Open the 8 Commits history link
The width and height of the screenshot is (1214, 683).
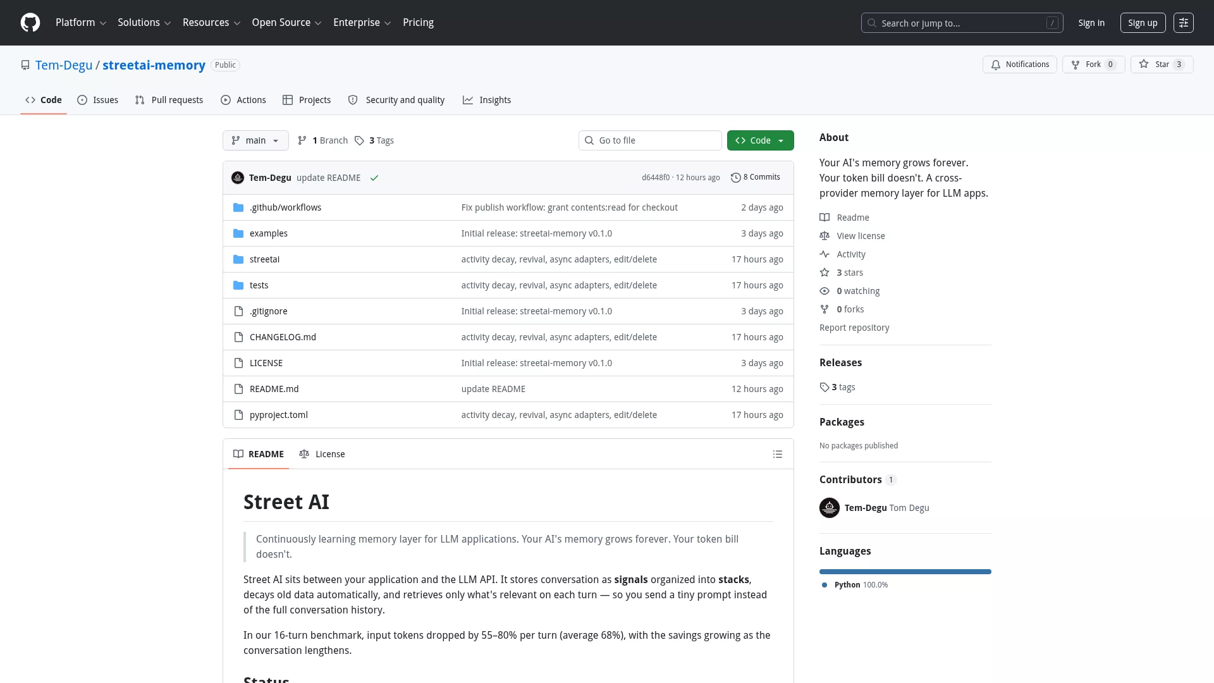point(756,177)
